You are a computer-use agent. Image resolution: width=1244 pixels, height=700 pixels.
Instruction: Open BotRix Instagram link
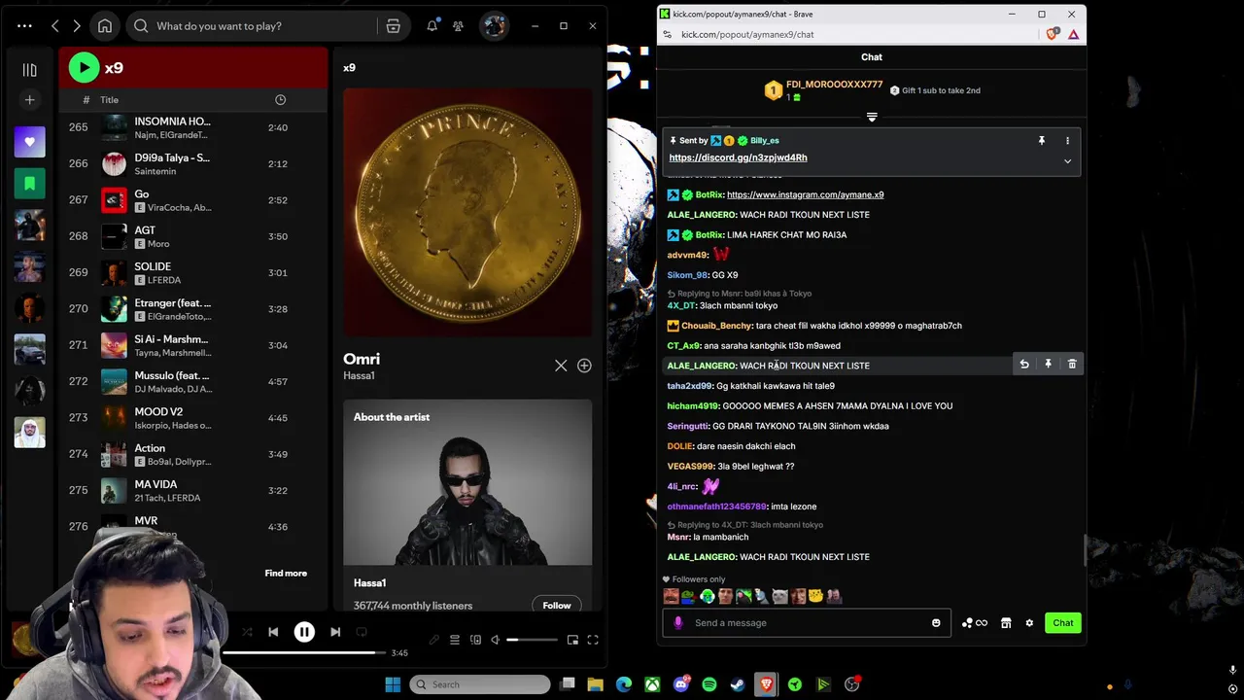[x=805, y=194]
